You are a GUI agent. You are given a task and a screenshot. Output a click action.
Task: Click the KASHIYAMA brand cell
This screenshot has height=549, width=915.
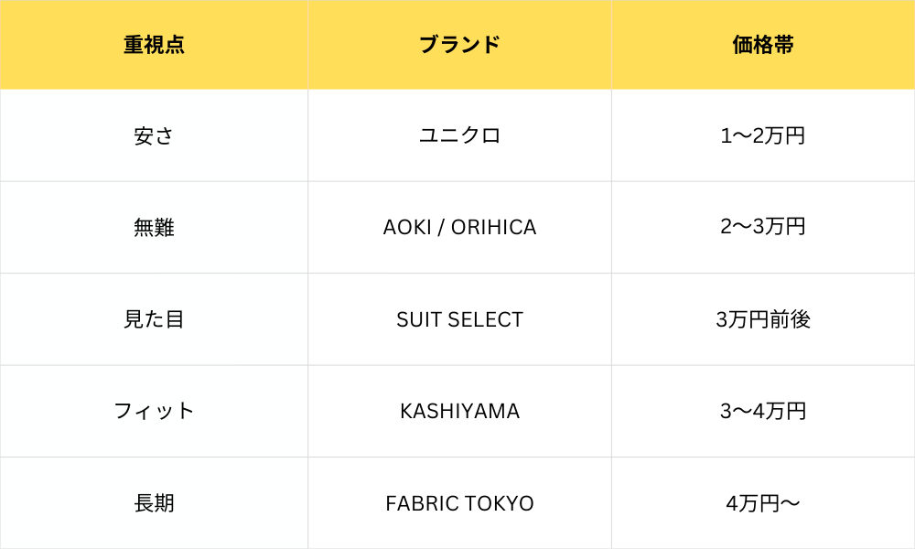click(459, 411)
